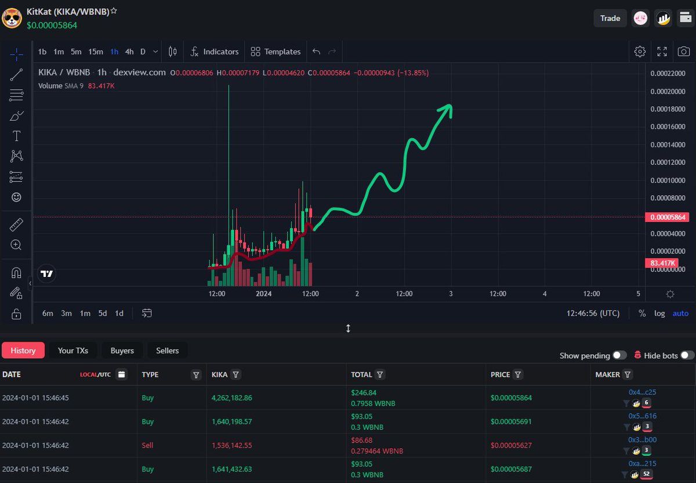Expand the timeframe dropdown chevron

coord(155,52)
